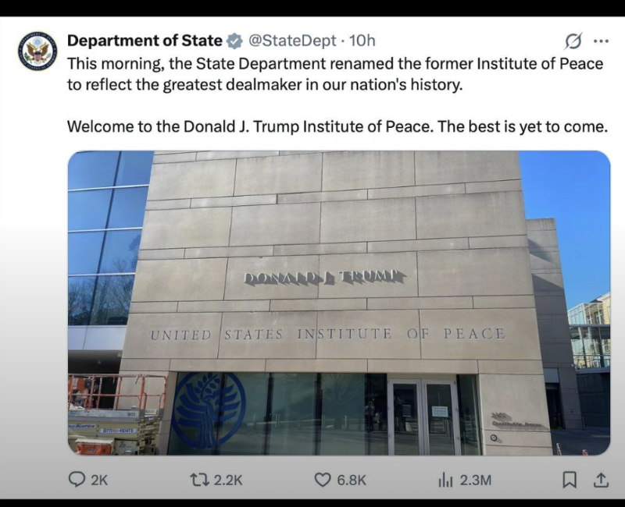Click the 2.2K repost count
This screenshot has height=507, width=625.
click(227, 480)
